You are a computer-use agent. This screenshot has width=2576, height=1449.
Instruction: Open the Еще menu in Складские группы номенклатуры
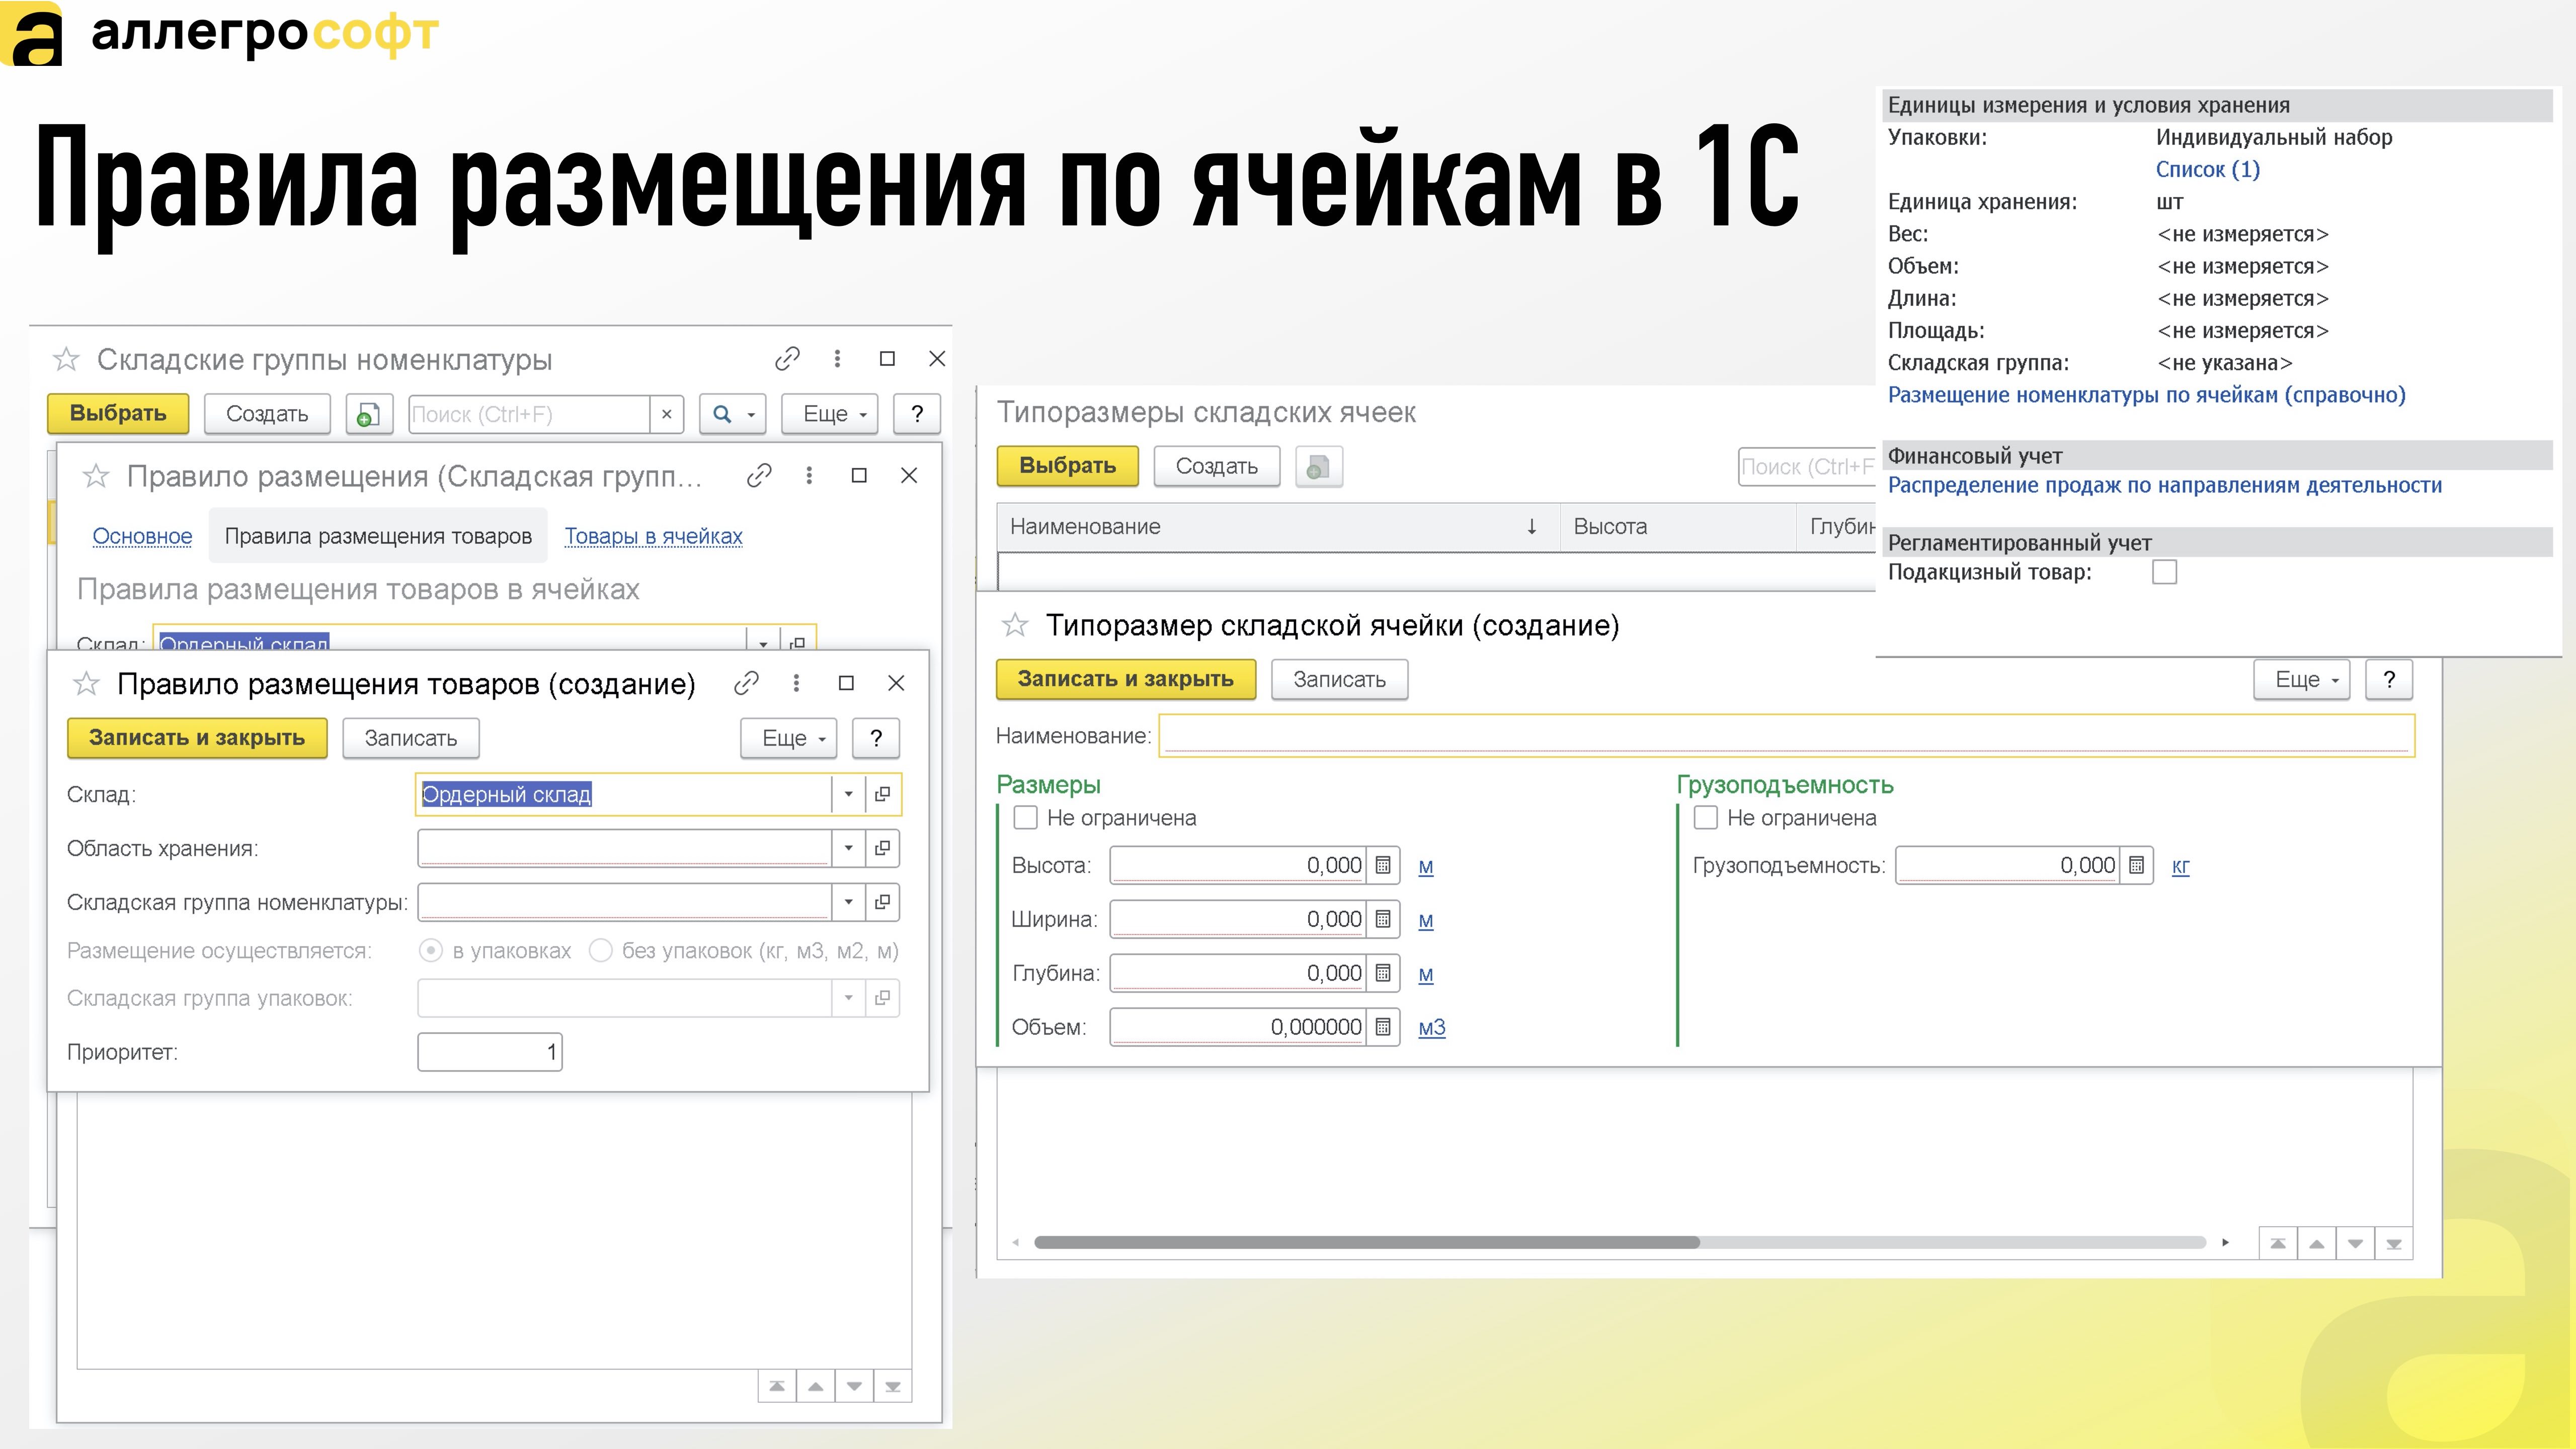click(x=829, y=414)
